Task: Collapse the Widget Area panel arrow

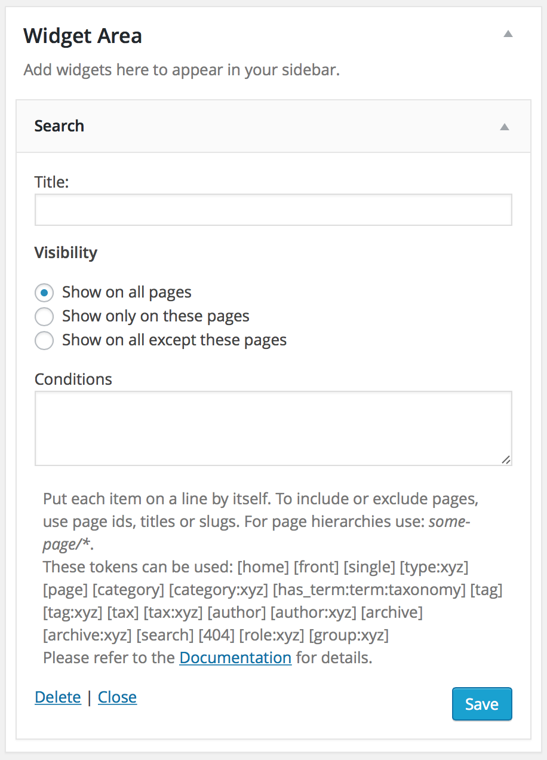Action: [508, 34]
